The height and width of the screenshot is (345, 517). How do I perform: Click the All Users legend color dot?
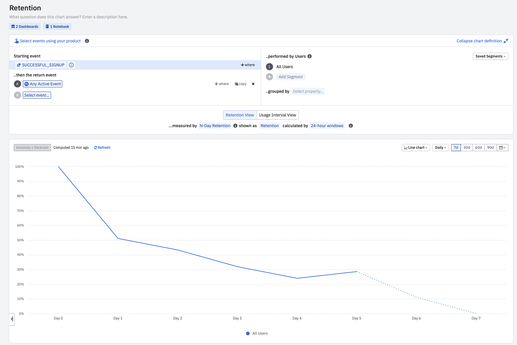pos(248,333)
